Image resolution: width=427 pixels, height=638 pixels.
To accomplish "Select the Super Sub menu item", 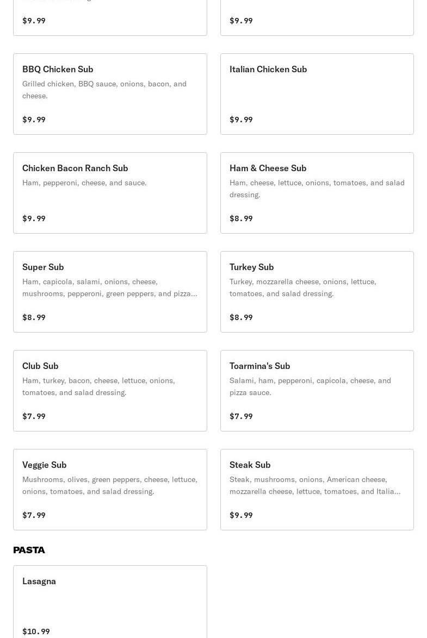I will pyautogui.click(x=110, y=292).
